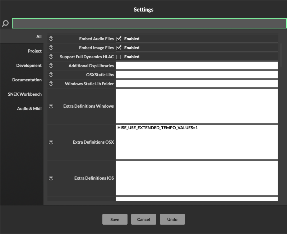Uncheck Embed Image Files Enabled checkbox
Screen dimensions: 287x234
tap(119, 48)
